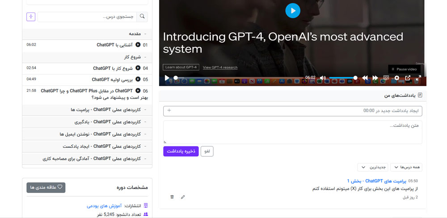Image resolution: width=447 pixels, height=218 pixels.
Task: Mute the video with the speaker icon
Action: pyautogui.click(x=322, y=77)
